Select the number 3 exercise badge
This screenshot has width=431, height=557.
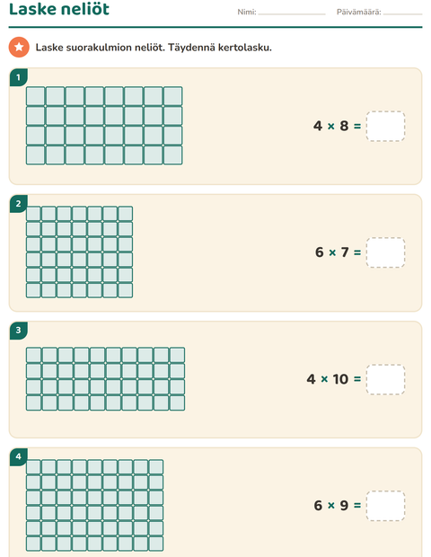[x=19, y=330]
